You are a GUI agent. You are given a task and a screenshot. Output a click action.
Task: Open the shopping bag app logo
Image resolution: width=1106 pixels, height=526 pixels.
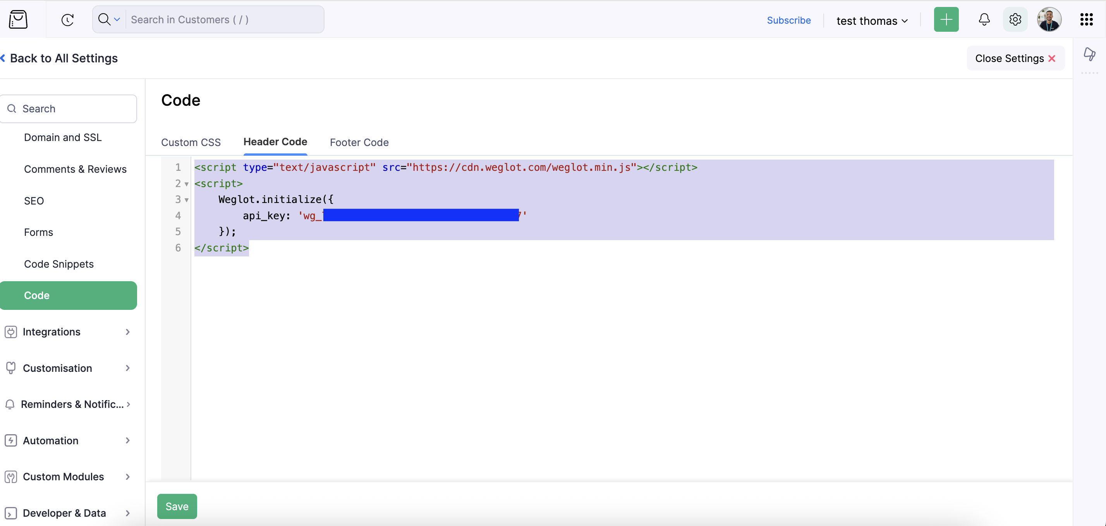pyautogui.click(x=18, y=19)
